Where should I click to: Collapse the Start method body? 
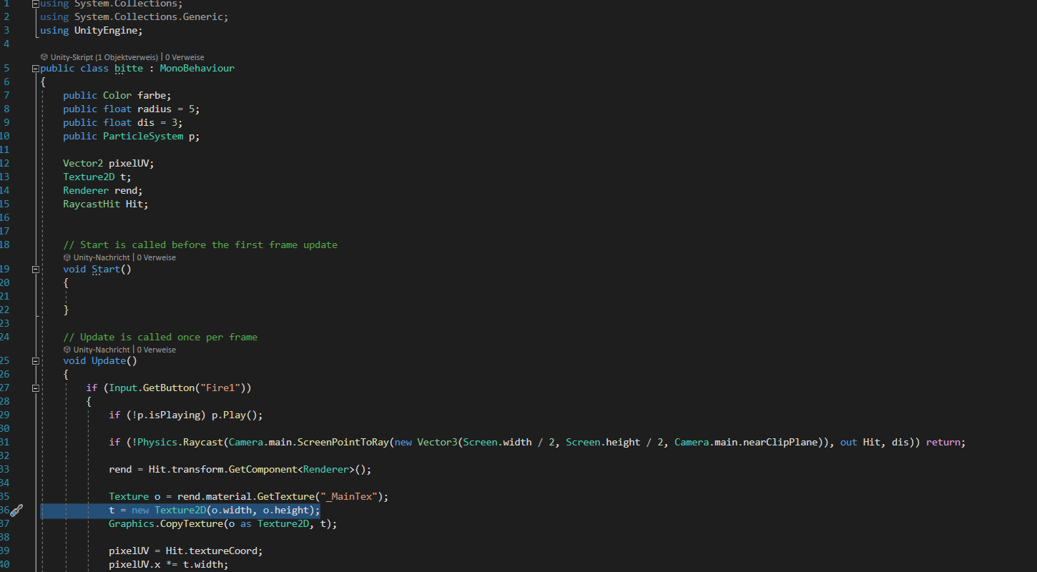(35, 269)
